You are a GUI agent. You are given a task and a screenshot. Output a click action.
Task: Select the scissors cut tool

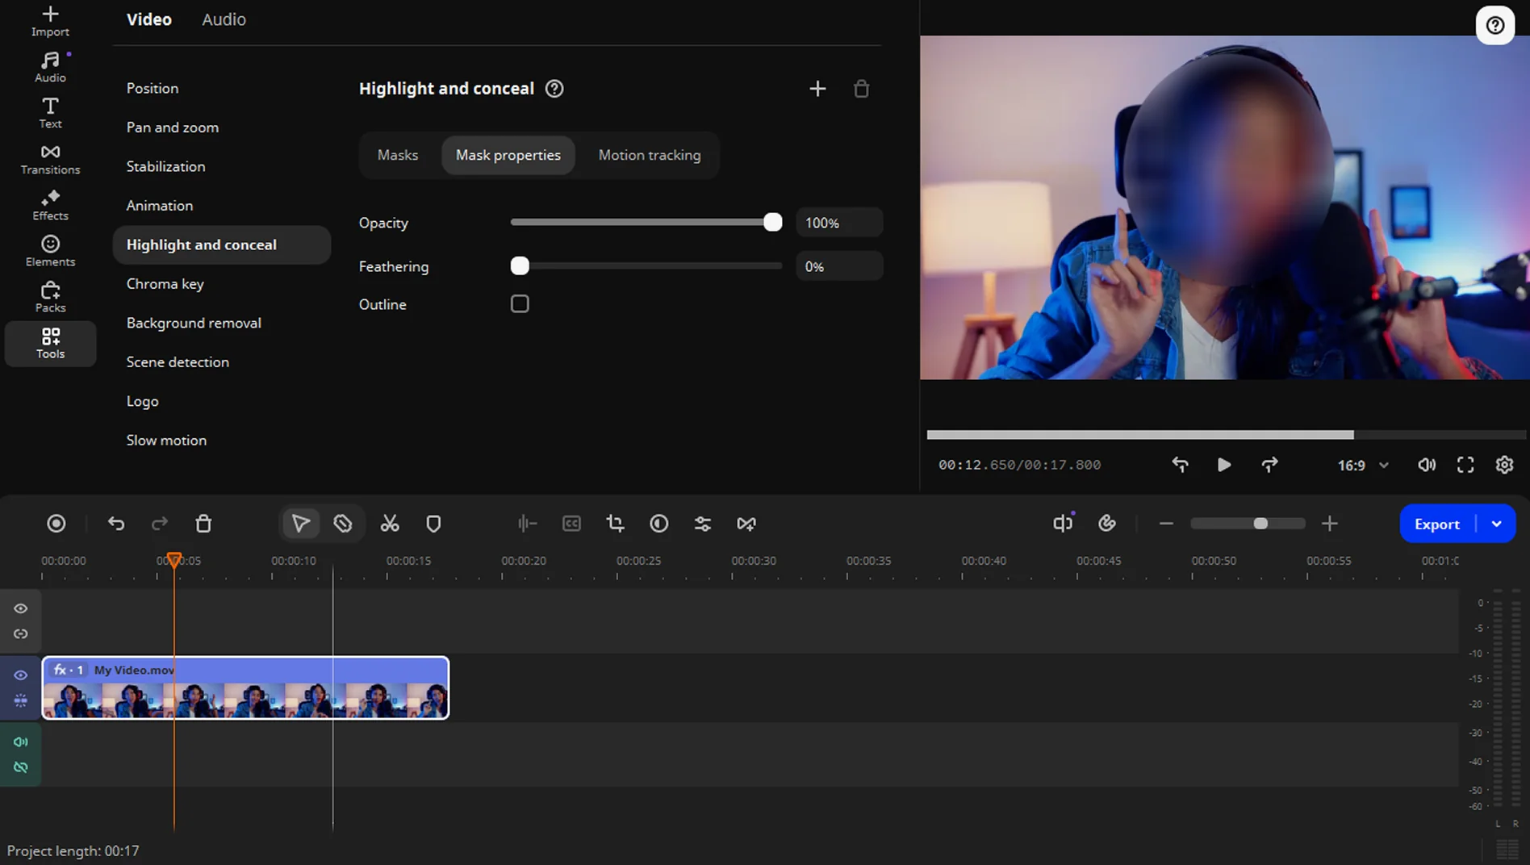point(390,524)
